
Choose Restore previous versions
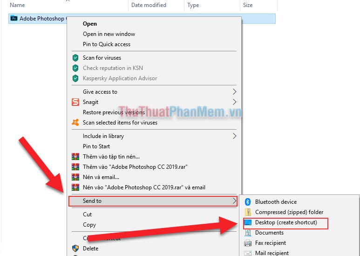(x=114, y=112)
